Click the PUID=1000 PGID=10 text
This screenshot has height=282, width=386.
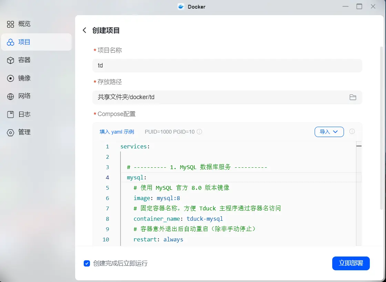[x=170, y=132]
